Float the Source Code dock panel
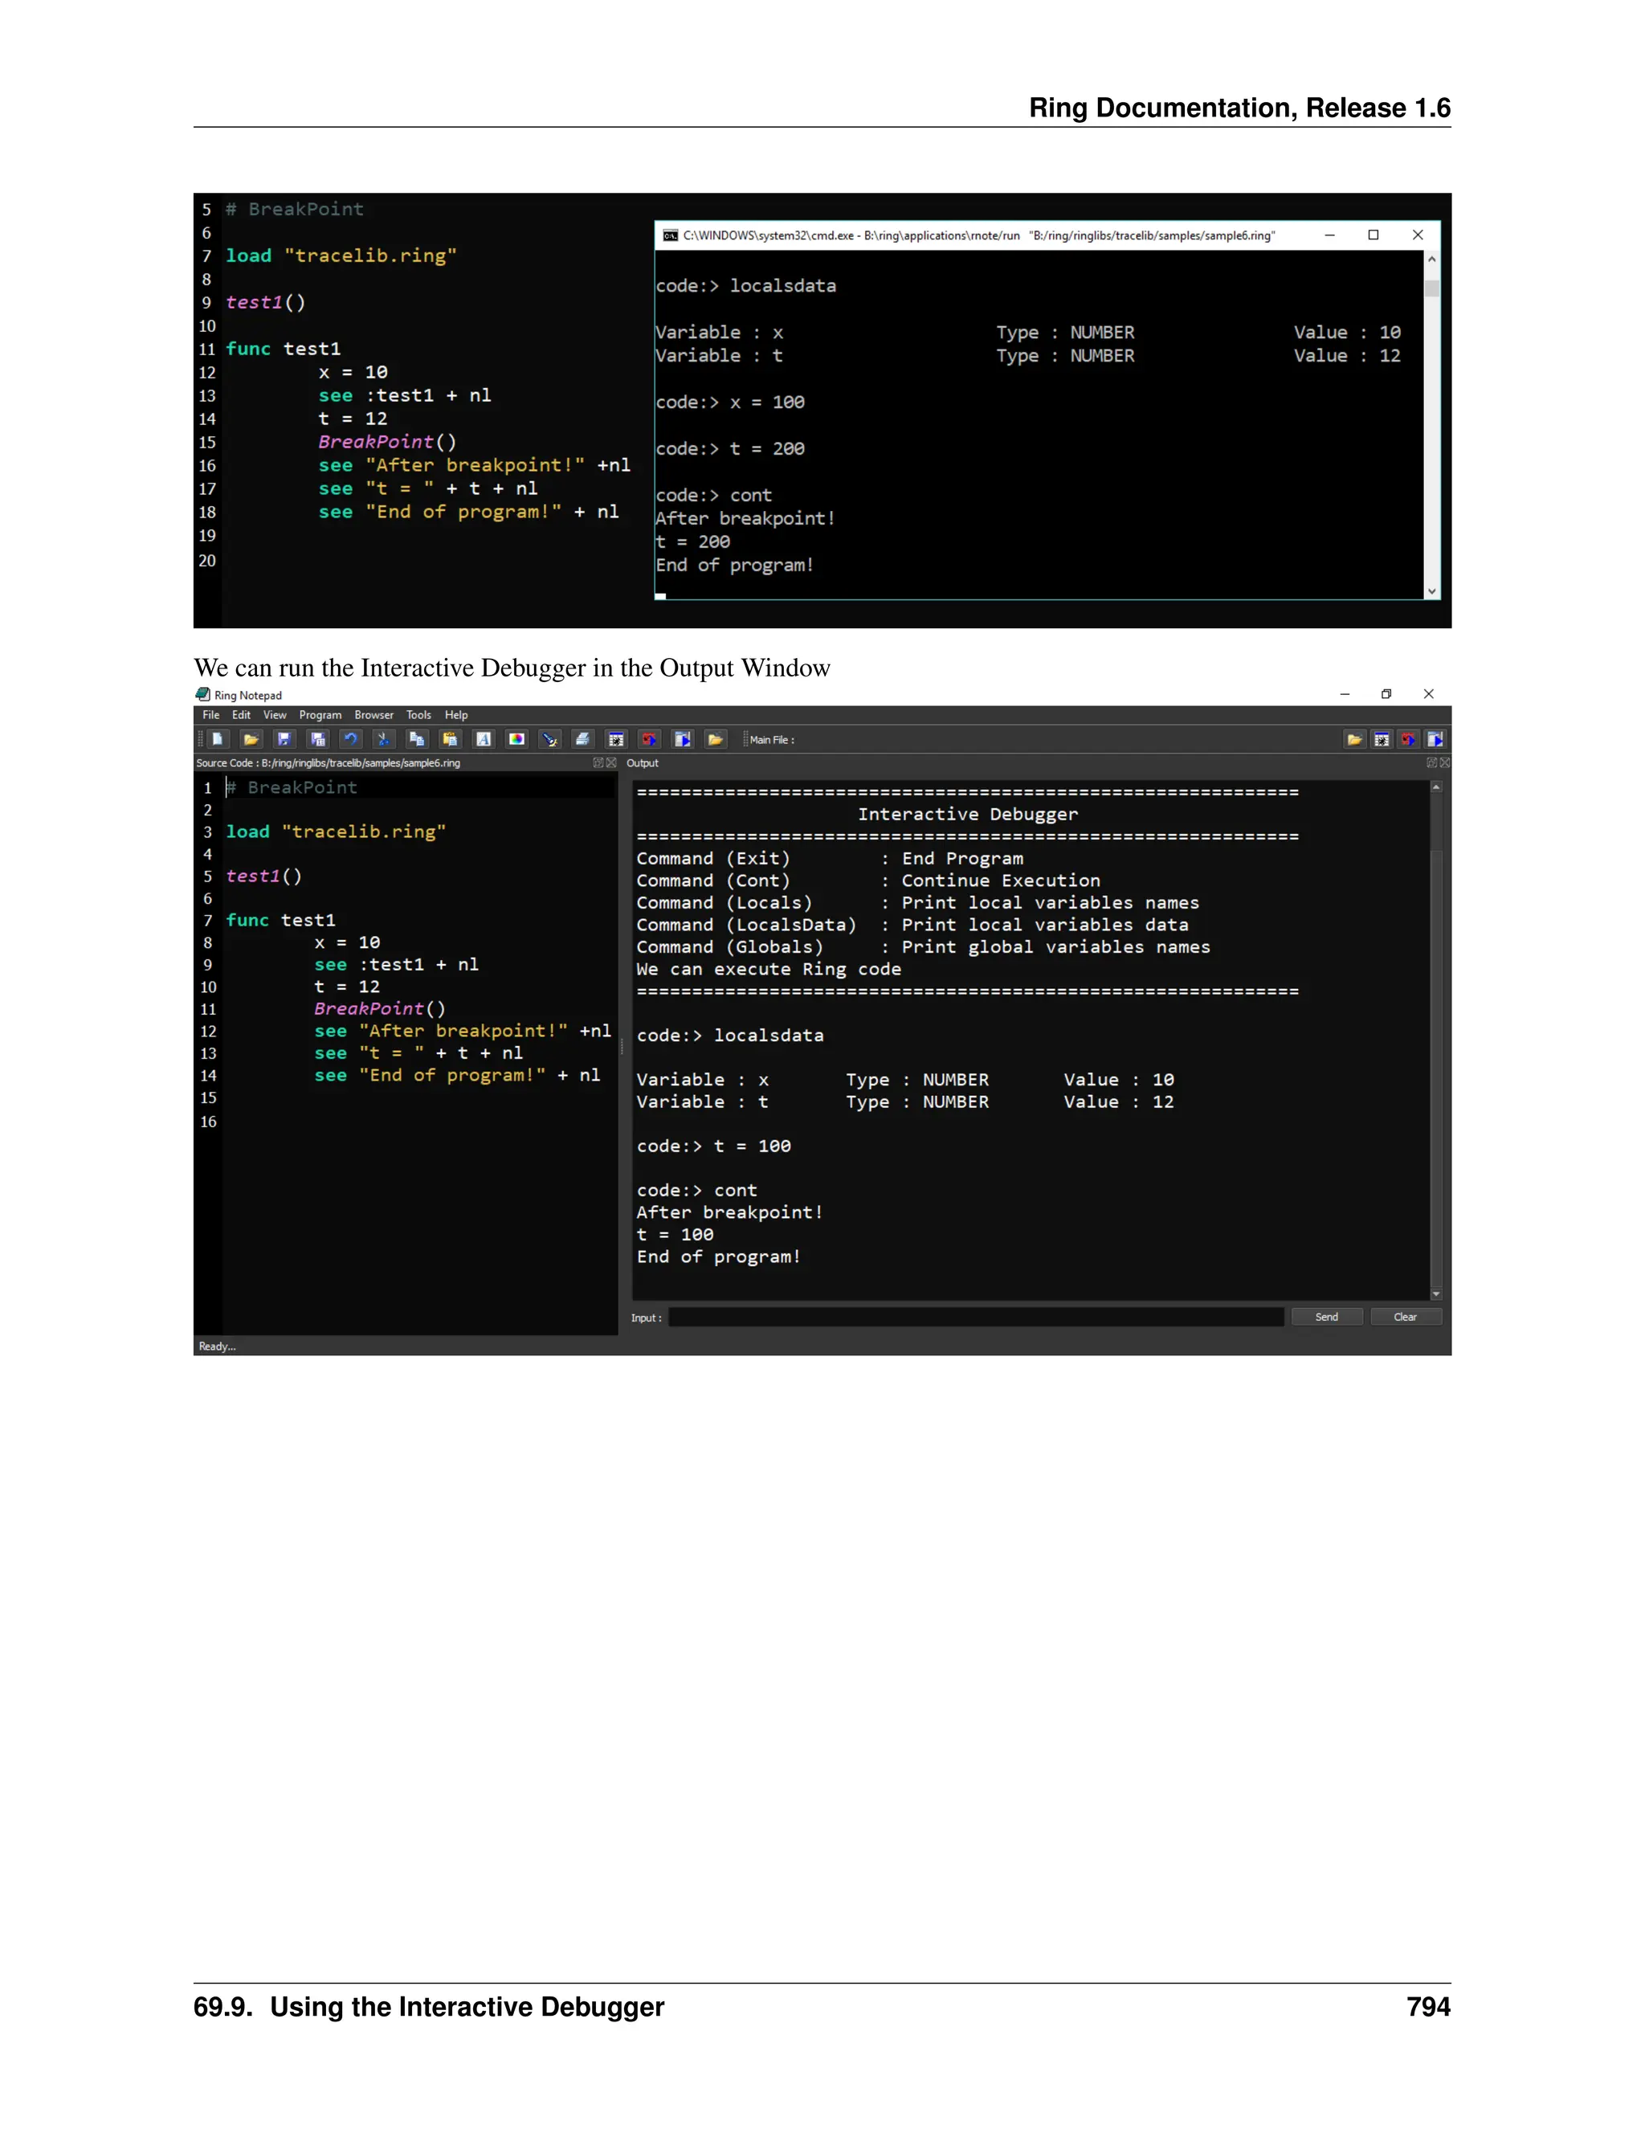 pyautogui.click(x=598, y=762)
